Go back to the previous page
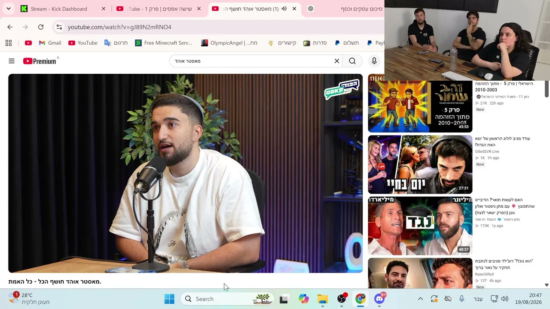Screen dimensions: 550x309 (x=10, y=27)
